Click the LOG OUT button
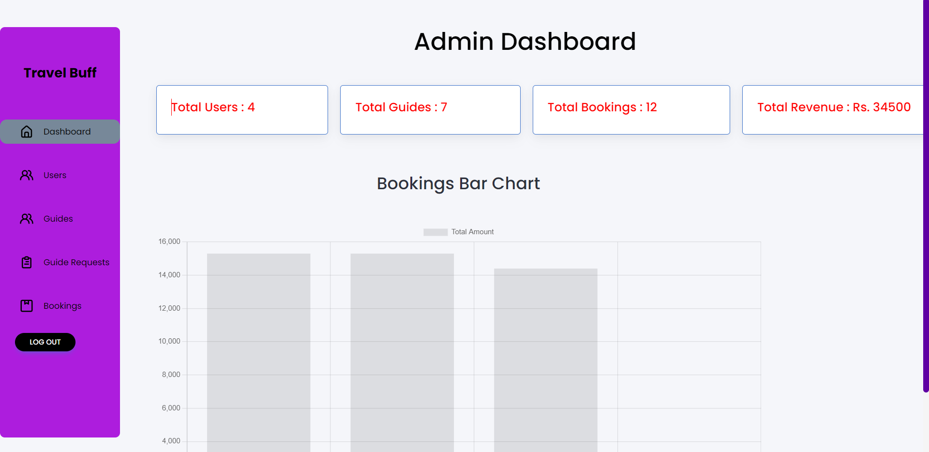 point(45,342)
